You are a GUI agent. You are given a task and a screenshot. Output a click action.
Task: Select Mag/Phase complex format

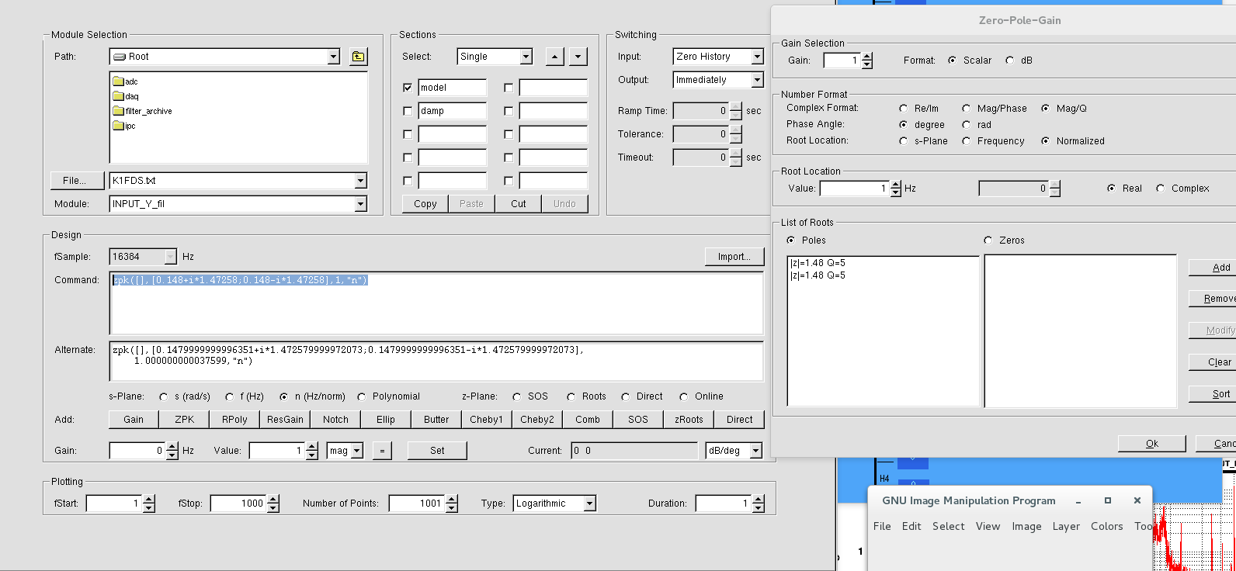click(966, 109)
